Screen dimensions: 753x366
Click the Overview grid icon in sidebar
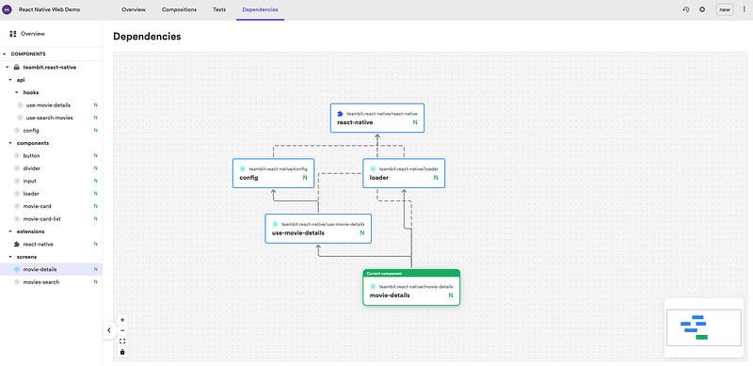[13, 34]
